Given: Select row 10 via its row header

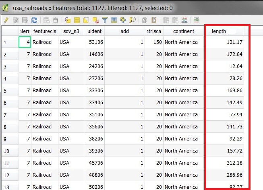Looking at the screenshot, I should point(10,151).
